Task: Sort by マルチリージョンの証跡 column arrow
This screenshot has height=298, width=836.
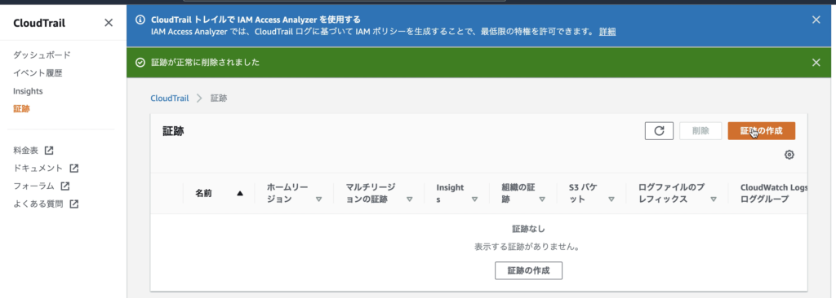Action: click(410, 200)
